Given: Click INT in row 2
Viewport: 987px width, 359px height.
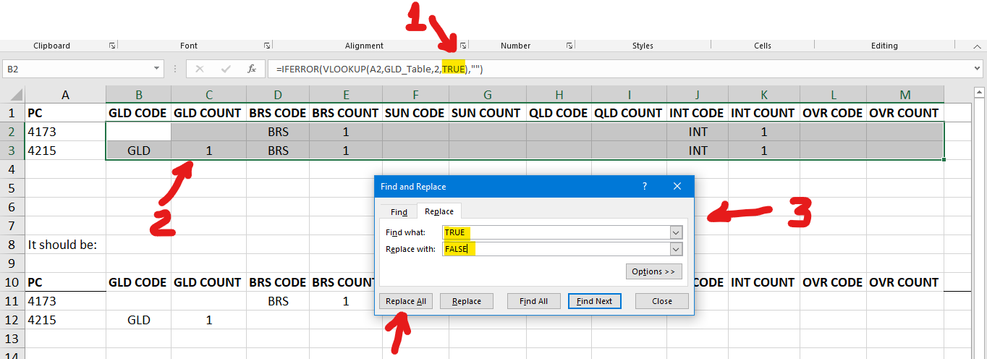Looking at the screenshot, I should pos(698,132).
